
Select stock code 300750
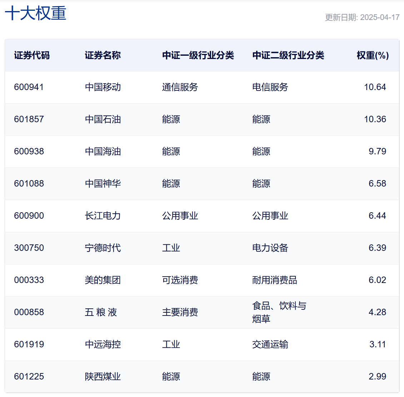coord(29,248)
